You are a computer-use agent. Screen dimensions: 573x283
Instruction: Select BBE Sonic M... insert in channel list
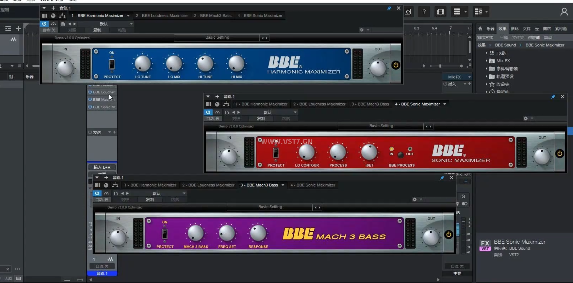tap(102, 107)
